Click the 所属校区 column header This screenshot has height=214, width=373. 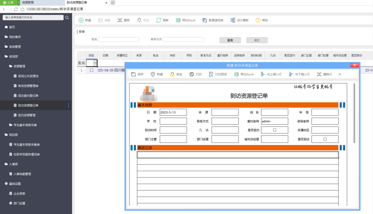122,55
